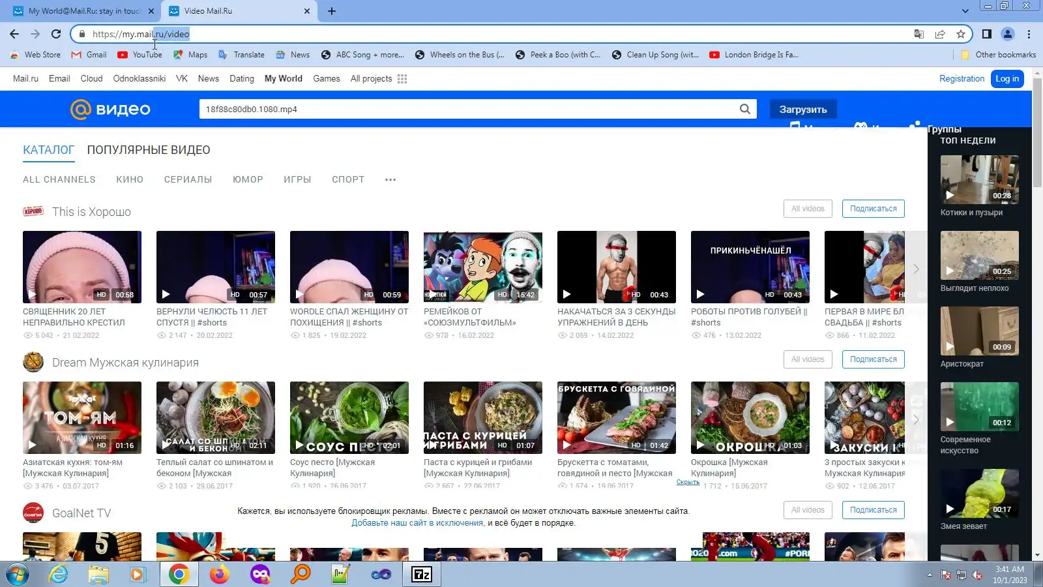Open the browser side panel icon
Viewport: 1043px width, 587px height.
point(987,34)
